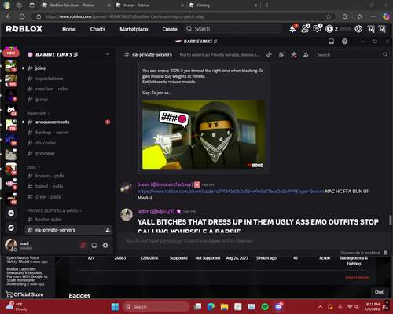Viewport: 393px width, 314px height.
Task: Click the Roblox logo
Action: coord(24,29)
